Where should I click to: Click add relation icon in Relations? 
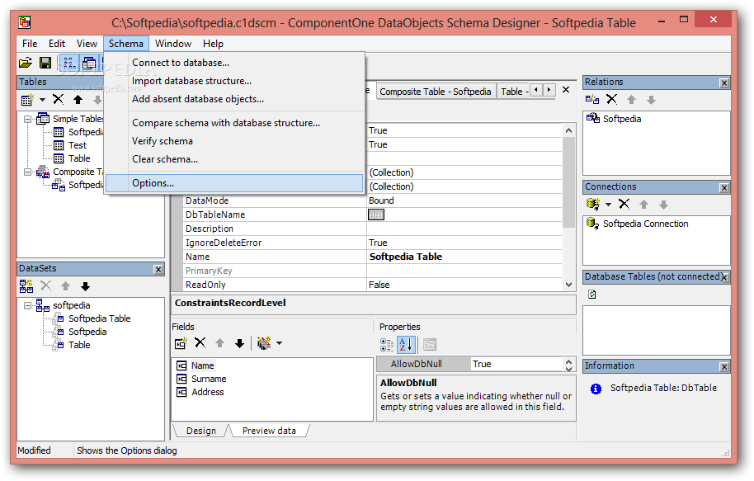[592, 100]
